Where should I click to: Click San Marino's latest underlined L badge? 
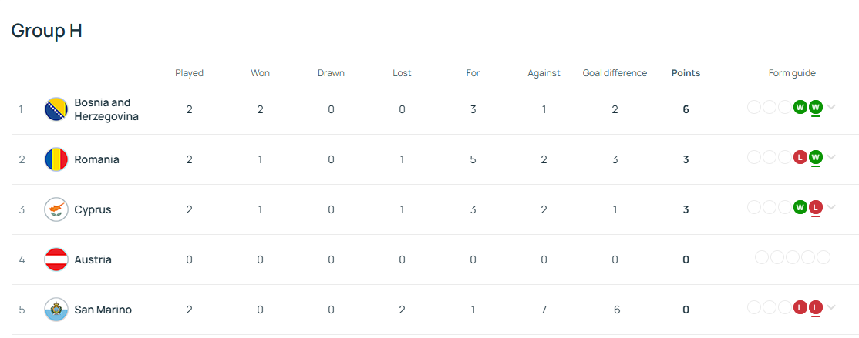(815, 307)
